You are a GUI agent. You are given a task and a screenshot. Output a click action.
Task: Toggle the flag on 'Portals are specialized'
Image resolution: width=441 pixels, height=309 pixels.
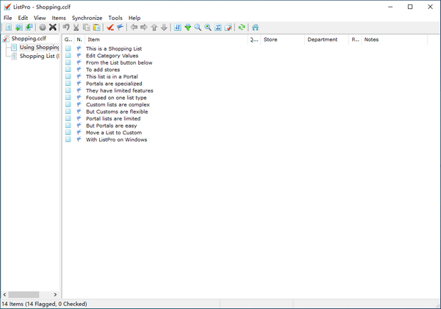click(x=79, y=84)
